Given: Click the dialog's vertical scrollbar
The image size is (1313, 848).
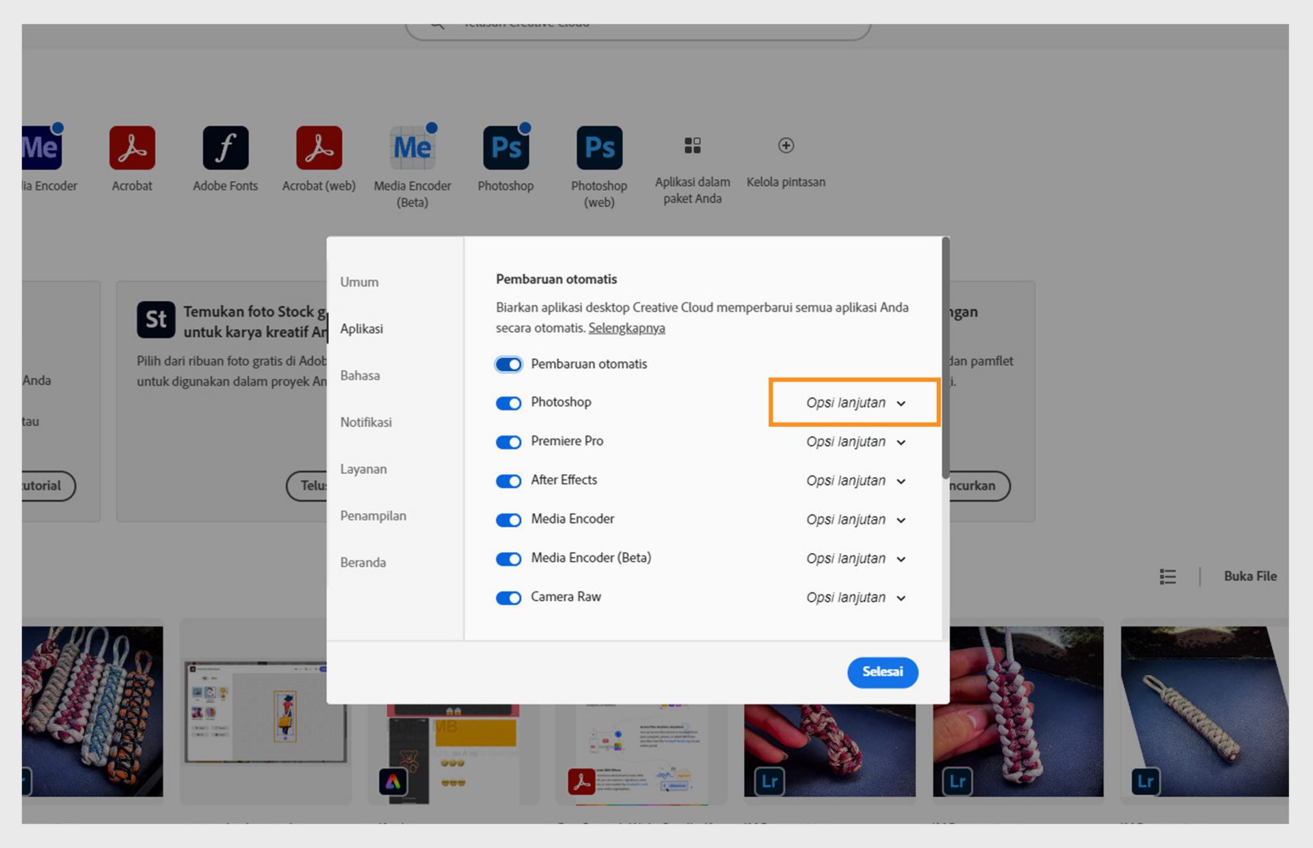Looking at the screenshot, I should [x=945, y=356].
